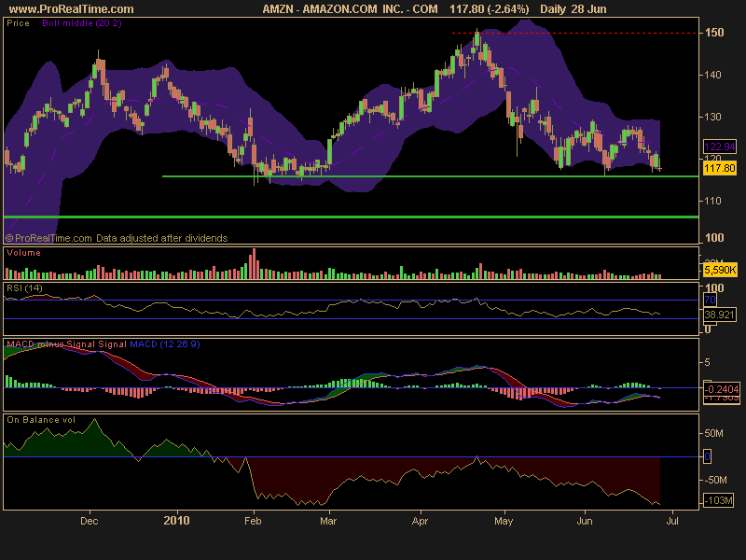Click the 117.80 (-2.64%) price quote
Viewport: 746px width, 560px height.
[x=489, y=9]
